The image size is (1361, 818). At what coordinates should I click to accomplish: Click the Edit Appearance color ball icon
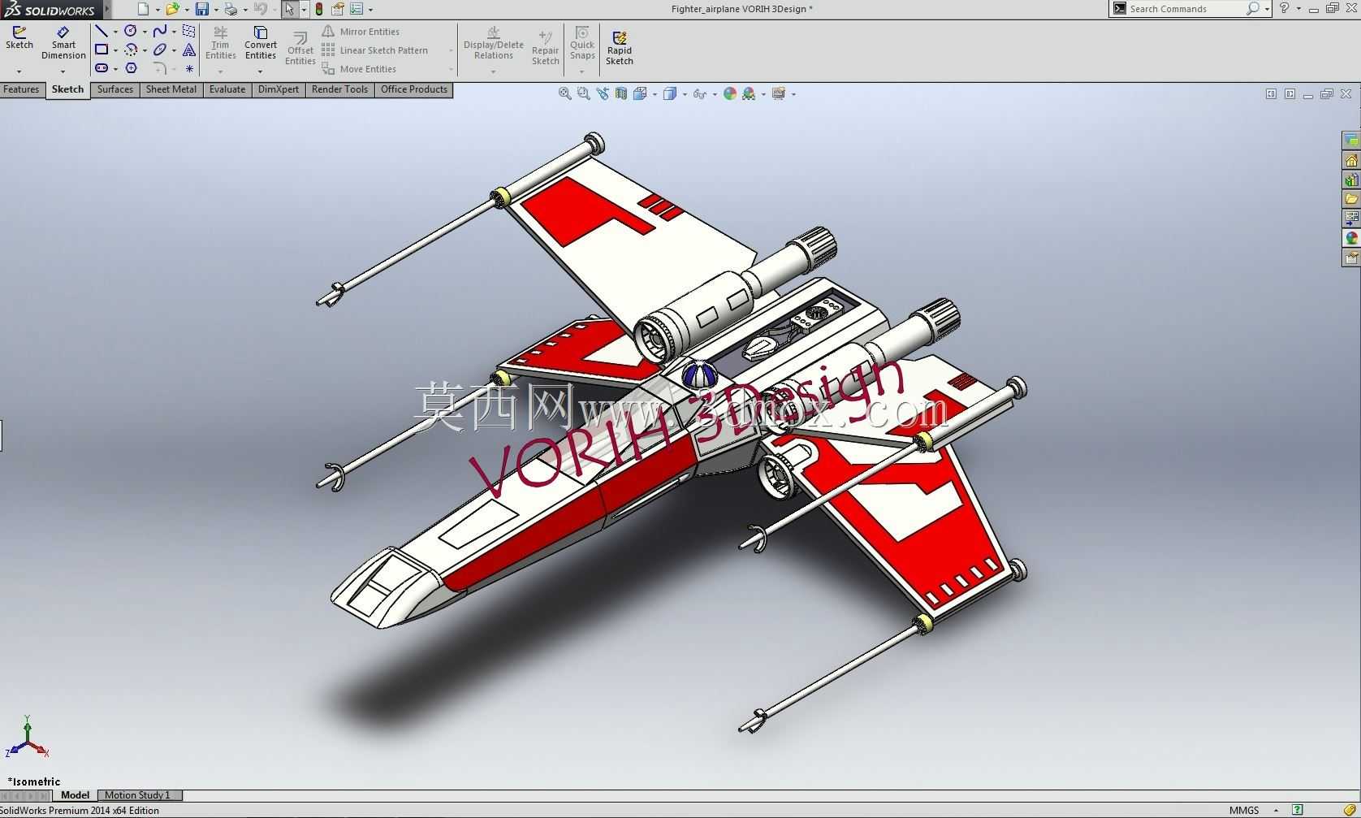tap(729, 93)
